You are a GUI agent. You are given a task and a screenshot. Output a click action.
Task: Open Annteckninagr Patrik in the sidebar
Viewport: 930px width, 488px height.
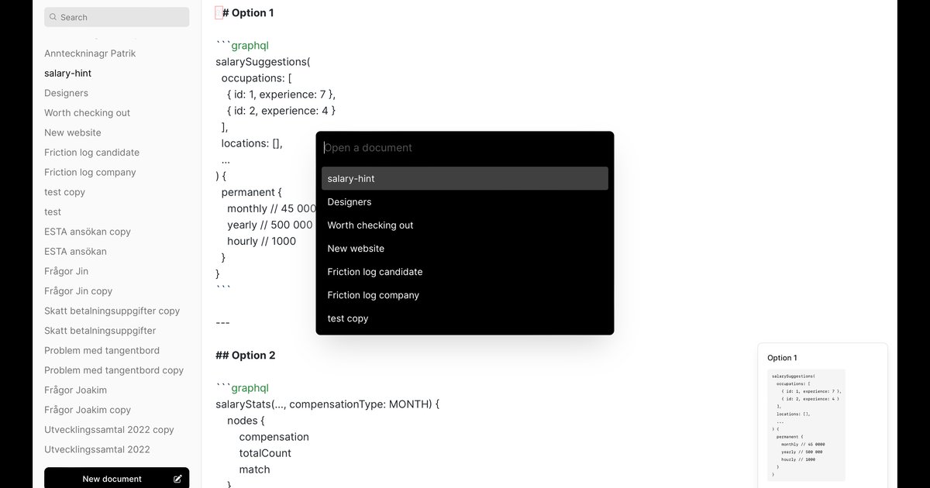[x=90, y=53]
